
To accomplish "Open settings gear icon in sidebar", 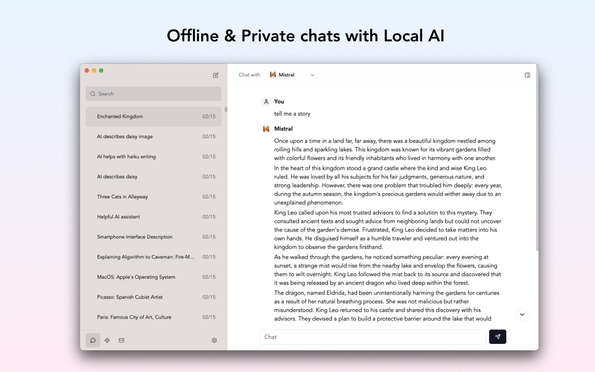I will pyautogui.click(x=214, y=340).
